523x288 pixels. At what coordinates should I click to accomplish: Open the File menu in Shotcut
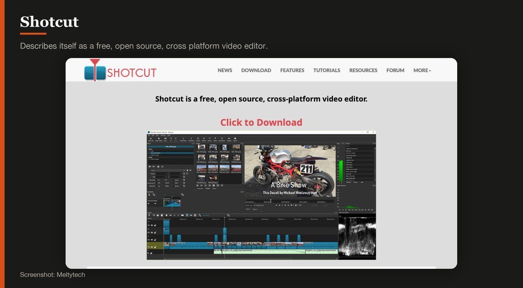[x=149, y=135]
